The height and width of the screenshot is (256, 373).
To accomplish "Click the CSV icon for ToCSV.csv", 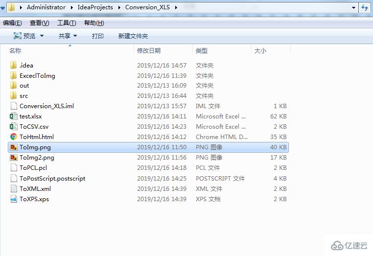I will [x=14, y=127].
